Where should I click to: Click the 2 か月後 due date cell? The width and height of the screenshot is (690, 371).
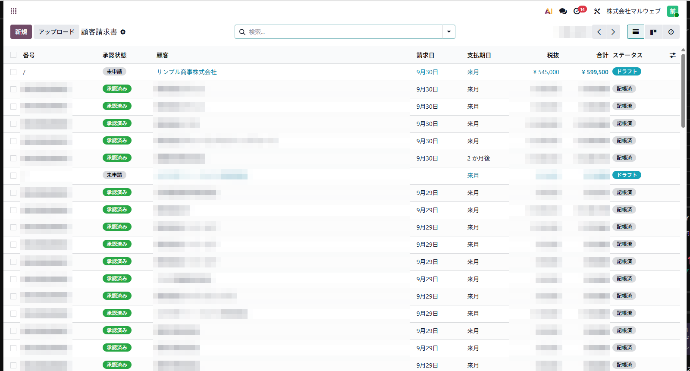(479, 158)
